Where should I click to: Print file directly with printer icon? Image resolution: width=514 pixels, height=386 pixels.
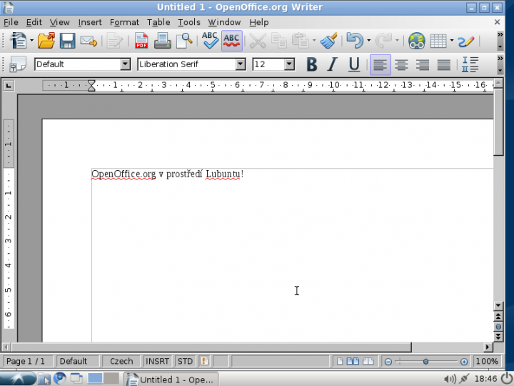tap(163, 41)
